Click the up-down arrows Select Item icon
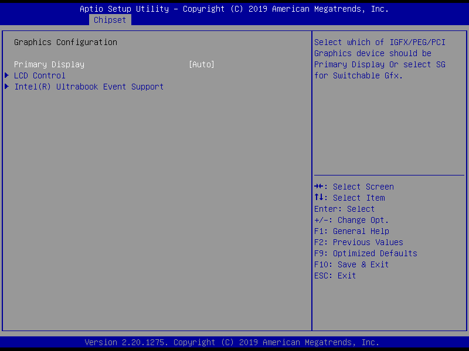The height and width of the screenshot is (351, 469). pyautogui.click(x=320, y=198)
